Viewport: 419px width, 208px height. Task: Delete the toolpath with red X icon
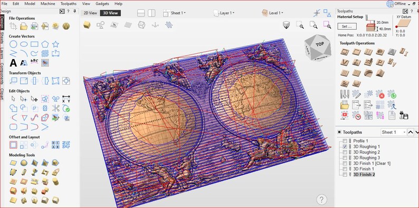380,94
